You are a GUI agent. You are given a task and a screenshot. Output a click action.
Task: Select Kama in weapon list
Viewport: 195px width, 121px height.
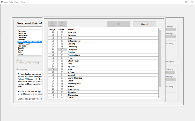(30, 50)
